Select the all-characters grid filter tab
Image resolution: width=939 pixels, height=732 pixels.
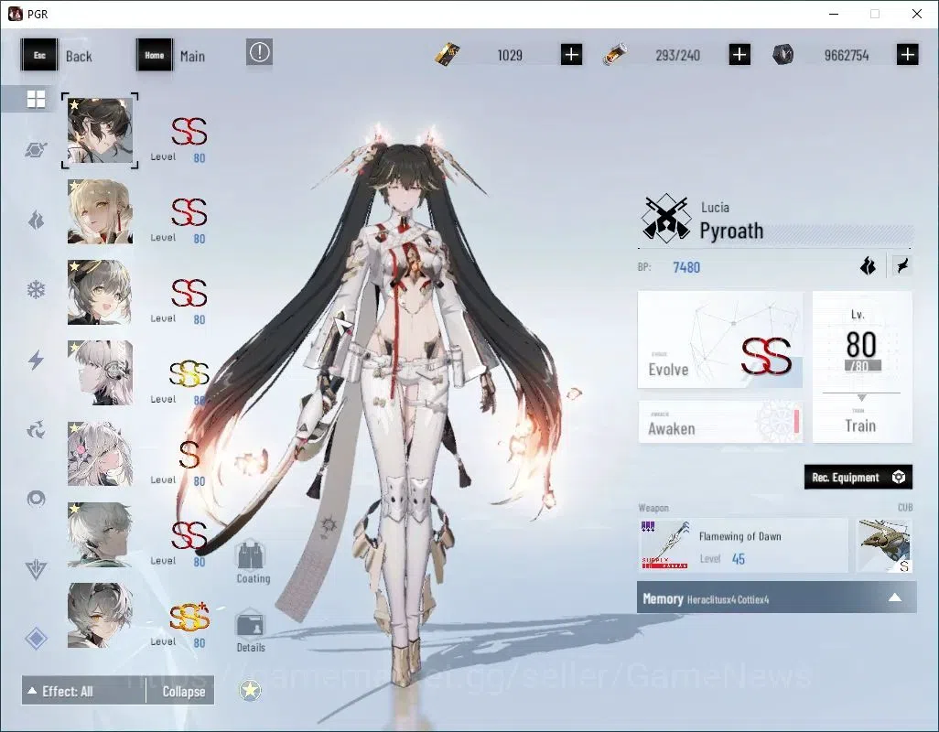coord(36,99)
